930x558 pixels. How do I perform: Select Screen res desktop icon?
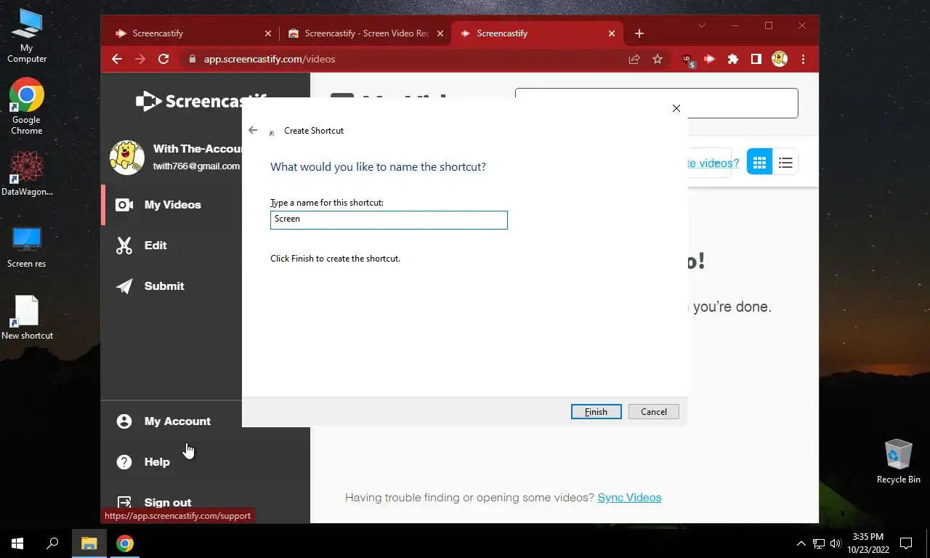tap(27, 247)
